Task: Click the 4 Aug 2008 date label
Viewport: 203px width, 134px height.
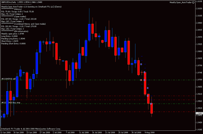Action: [x=150, y=133]
